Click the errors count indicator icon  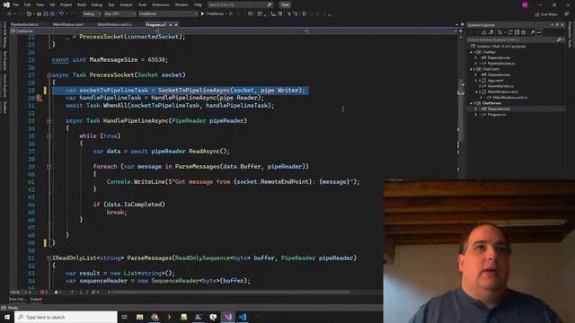point(43,292)
